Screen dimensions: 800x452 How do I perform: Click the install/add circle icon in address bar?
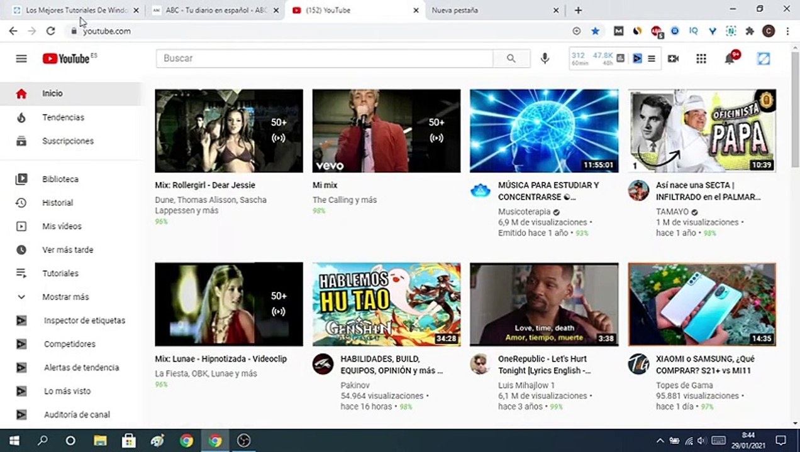point(576,31)
